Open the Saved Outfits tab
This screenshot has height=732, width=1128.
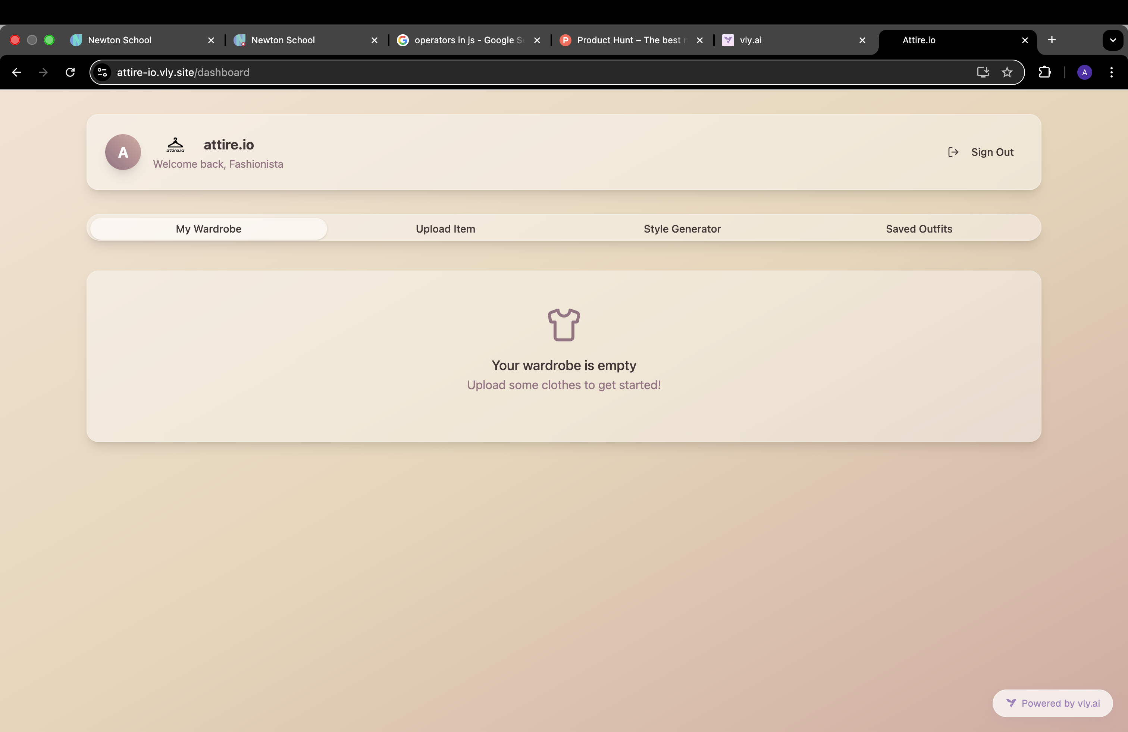click(x=918, y=229)
